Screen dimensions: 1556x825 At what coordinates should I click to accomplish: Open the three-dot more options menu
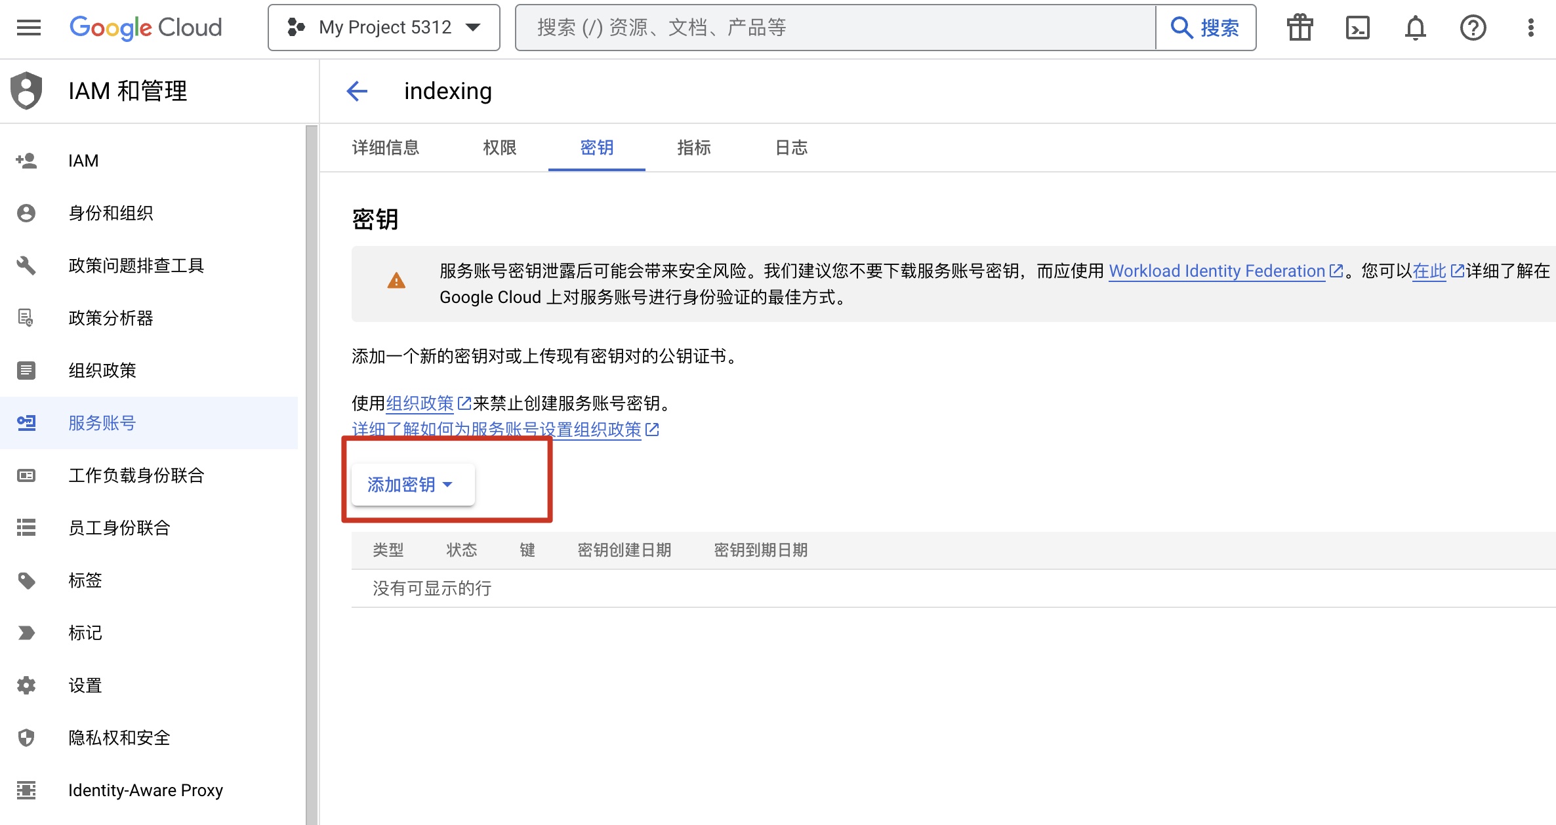point(1530,28)
